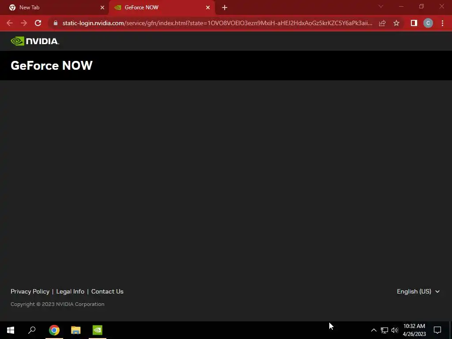The height and width of the screenshot is (339, 452).
Task: Open the Windows Start menu
Action: point(11,330)
